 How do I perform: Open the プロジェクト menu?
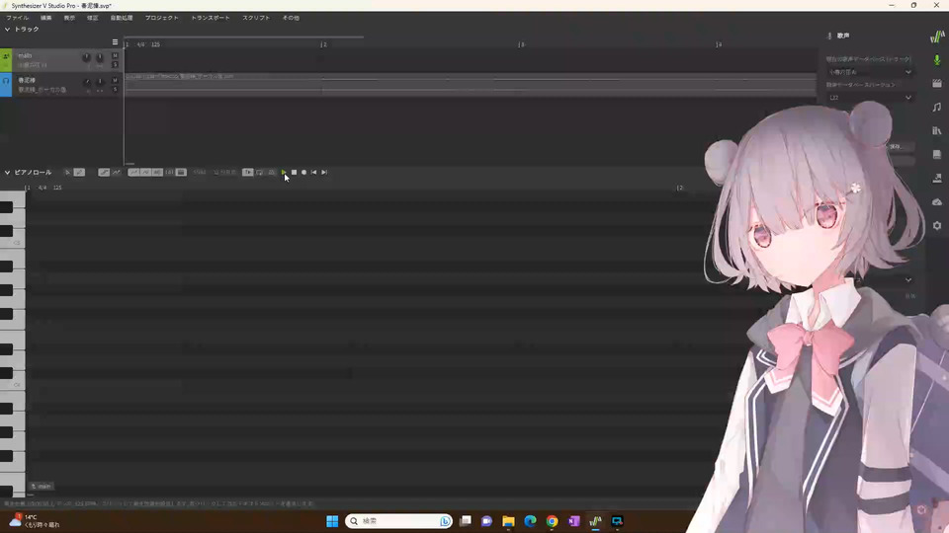(x=161, y=18)
